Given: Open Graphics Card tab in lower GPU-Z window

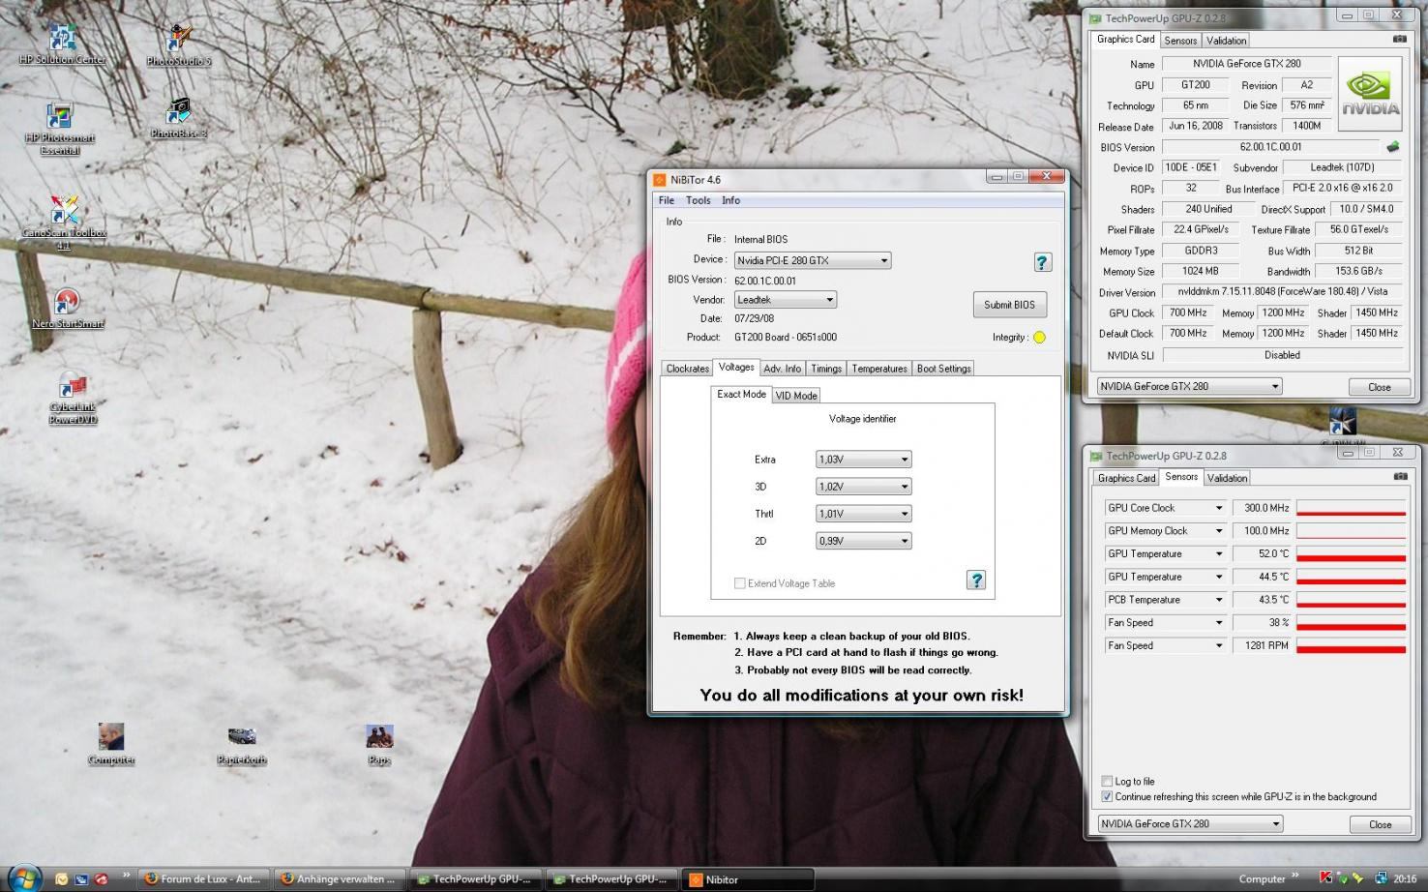Looking at the screenshot, I should [1126, 478].
